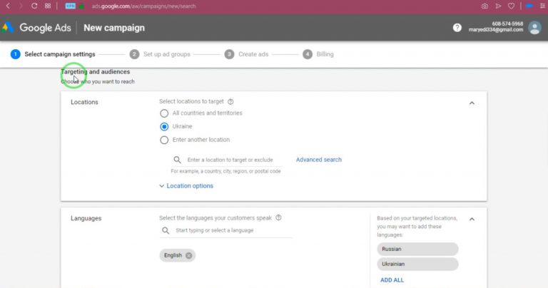Image resolution: width=548 pixels, height=288 pixels.
Task: Reload the page with the refresh icon
Action: point(34,6)
